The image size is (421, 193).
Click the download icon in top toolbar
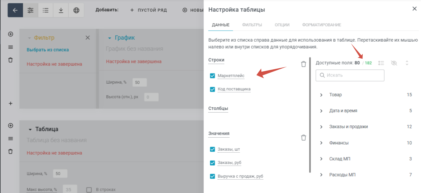pyautogui.click(x=61, y=10)
